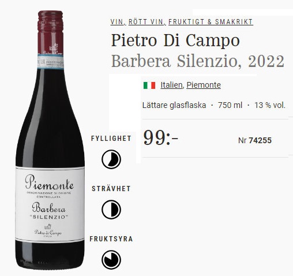Open the Fruktigt & Smakrikt category link

211,22
